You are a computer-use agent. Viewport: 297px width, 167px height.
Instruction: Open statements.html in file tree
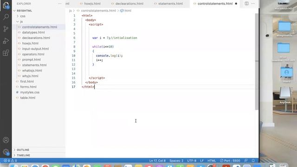pos(34,65)
